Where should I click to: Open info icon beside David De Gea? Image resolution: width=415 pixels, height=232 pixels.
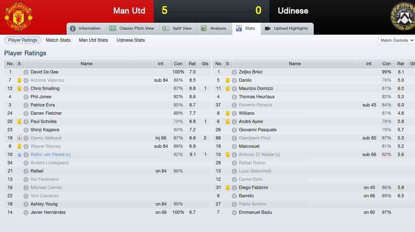[x=26, y=72]
